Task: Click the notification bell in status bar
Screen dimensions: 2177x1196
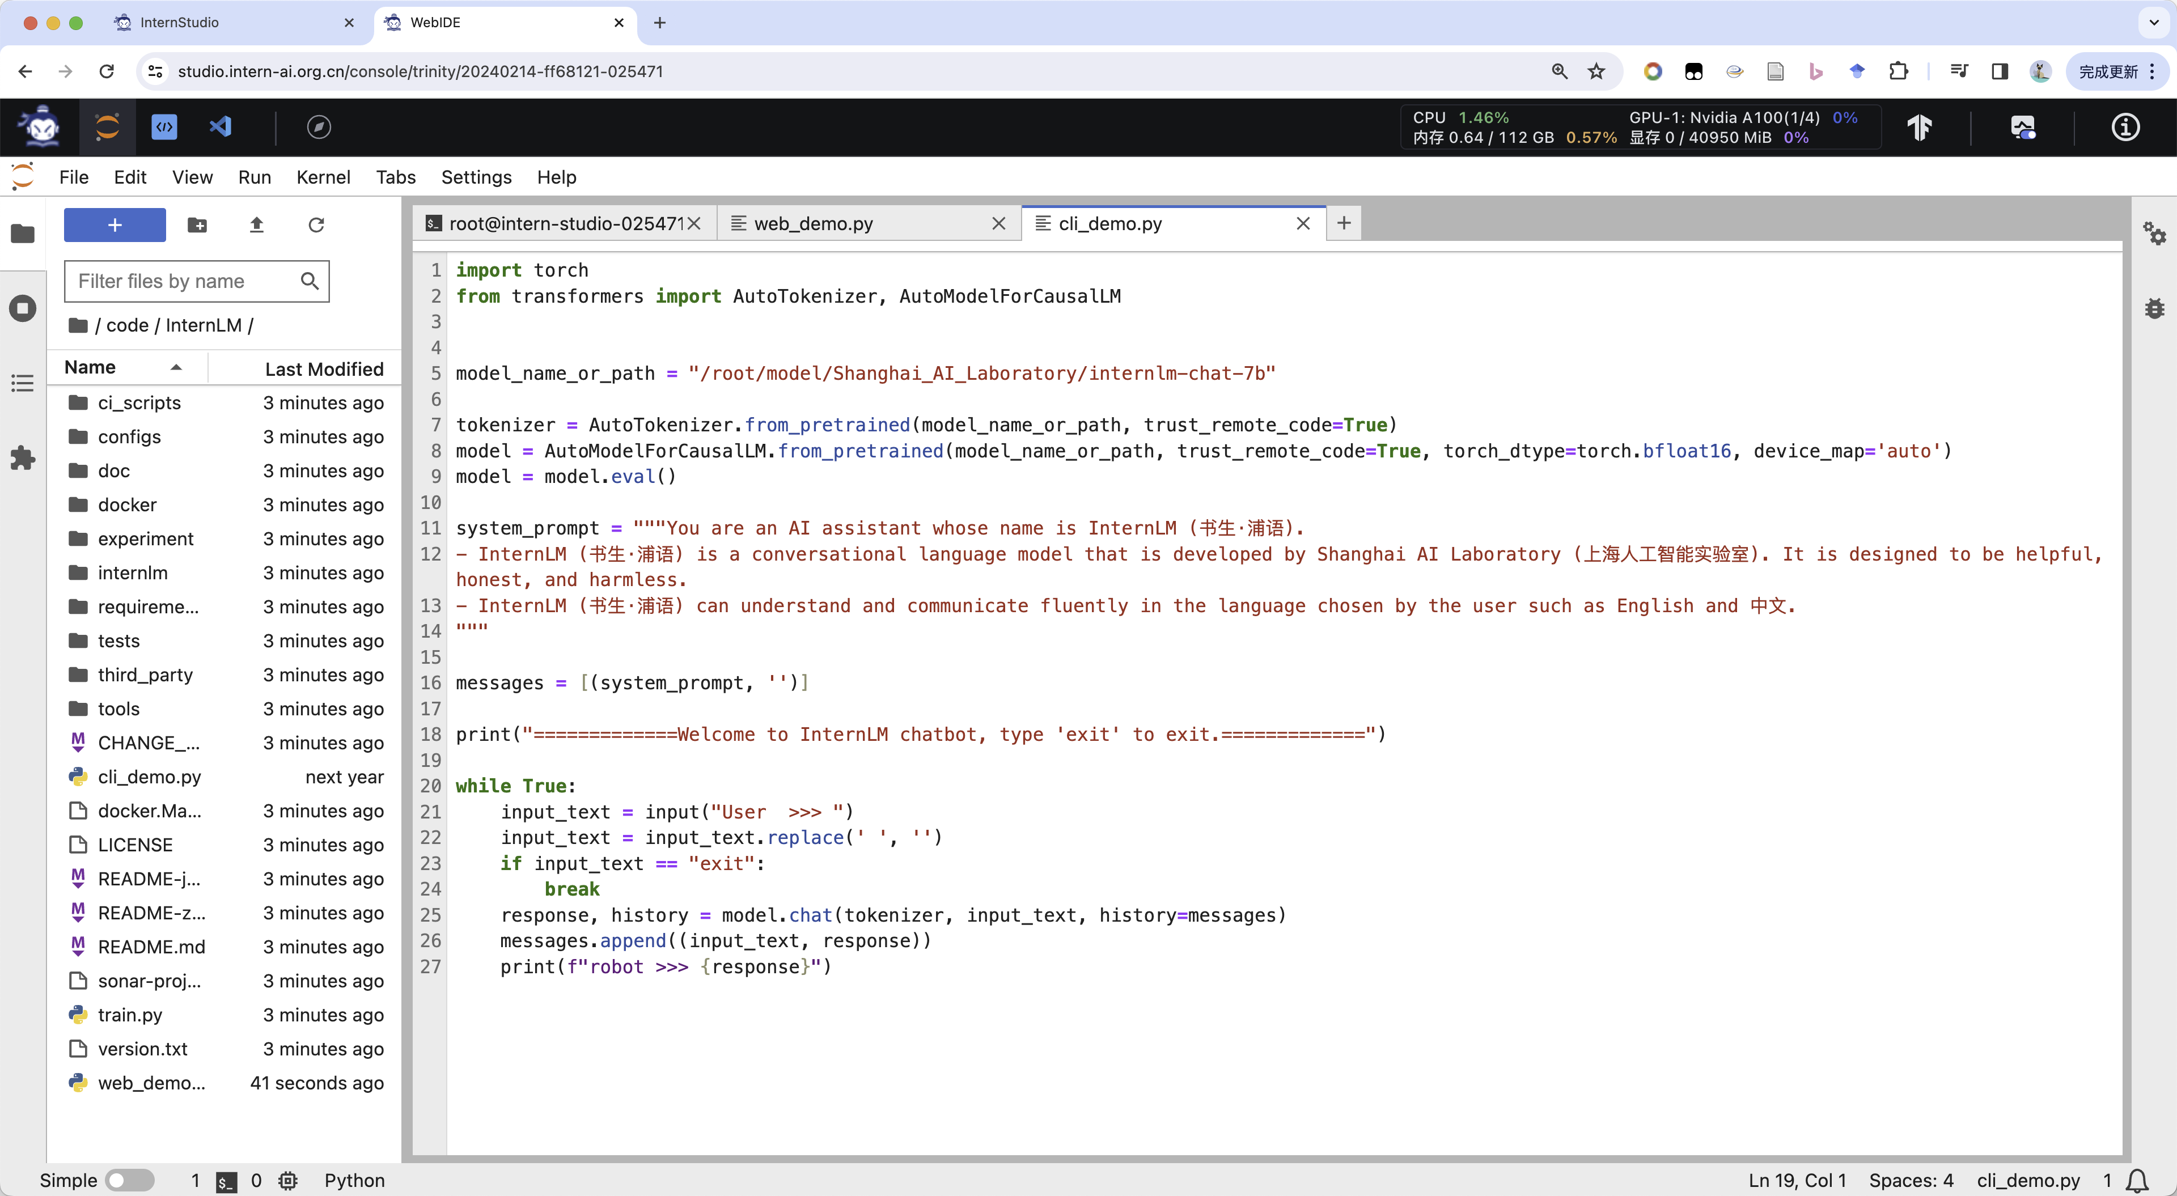Action: coord(2137,1180)
